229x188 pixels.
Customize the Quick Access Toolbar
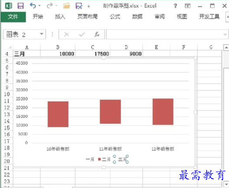89,6
